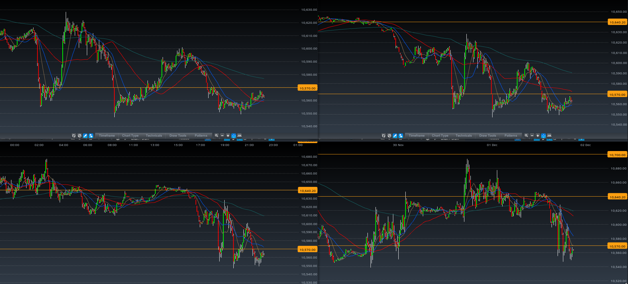Open Technicals menu in top-left chart toolbar

[x=154, y=136]
